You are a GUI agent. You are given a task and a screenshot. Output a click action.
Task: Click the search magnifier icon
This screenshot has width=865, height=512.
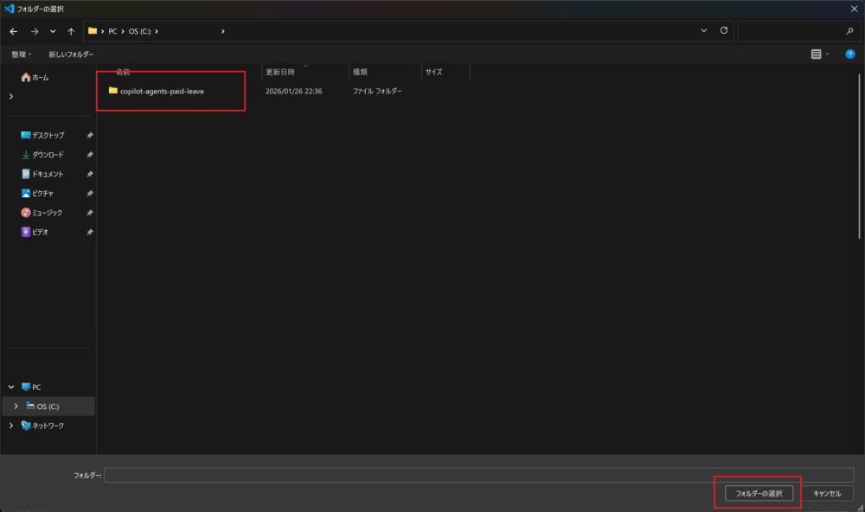tap(849, 31)
